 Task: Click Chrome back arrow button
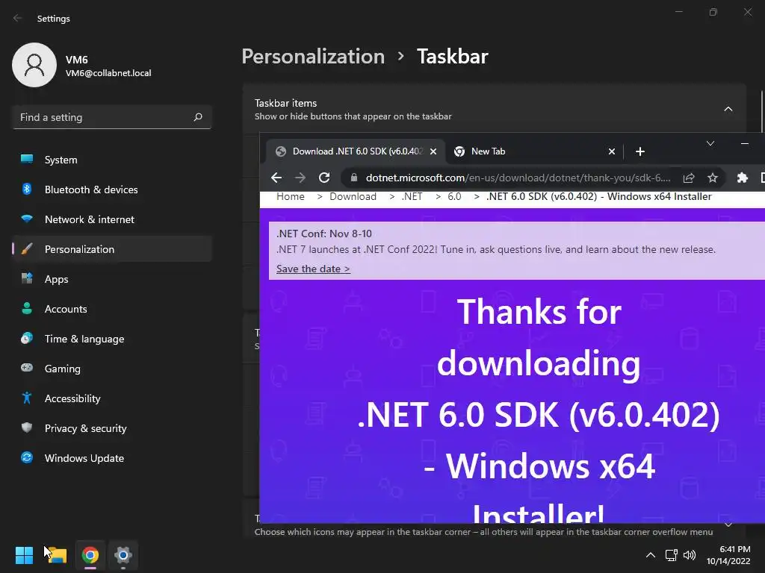(276, 178)
